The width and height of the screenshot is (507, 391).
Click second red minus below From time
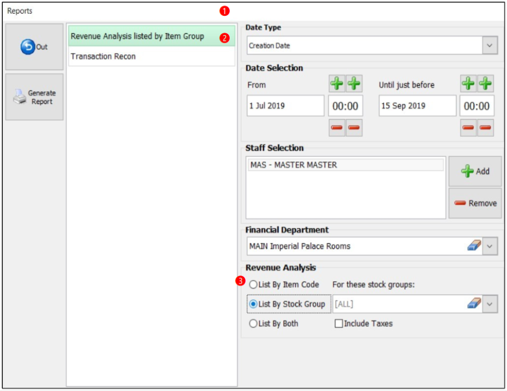(x=354, y=127)
